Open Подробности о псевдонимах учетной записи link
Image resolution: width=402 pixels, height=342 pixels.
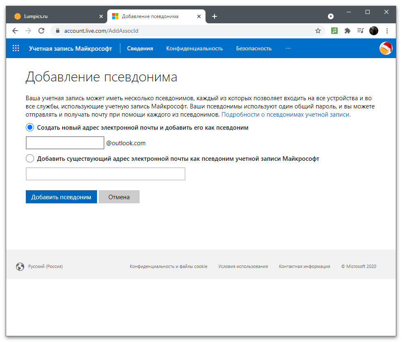tap(286, 115)
